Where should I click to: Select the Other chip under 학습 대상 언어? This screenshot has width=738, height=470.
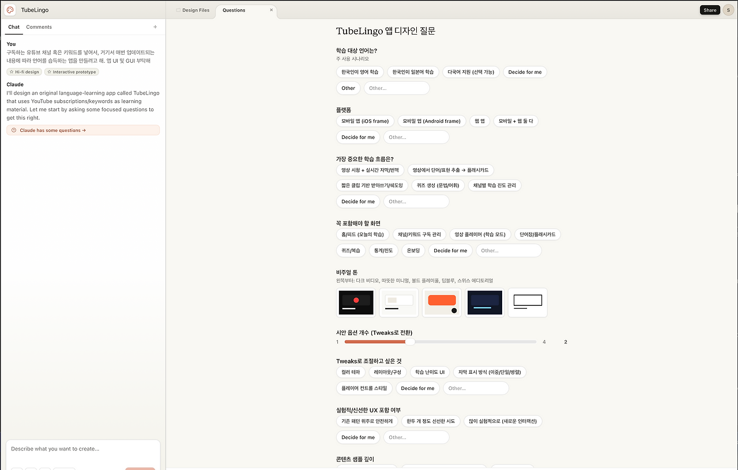(x=348, y=88)
